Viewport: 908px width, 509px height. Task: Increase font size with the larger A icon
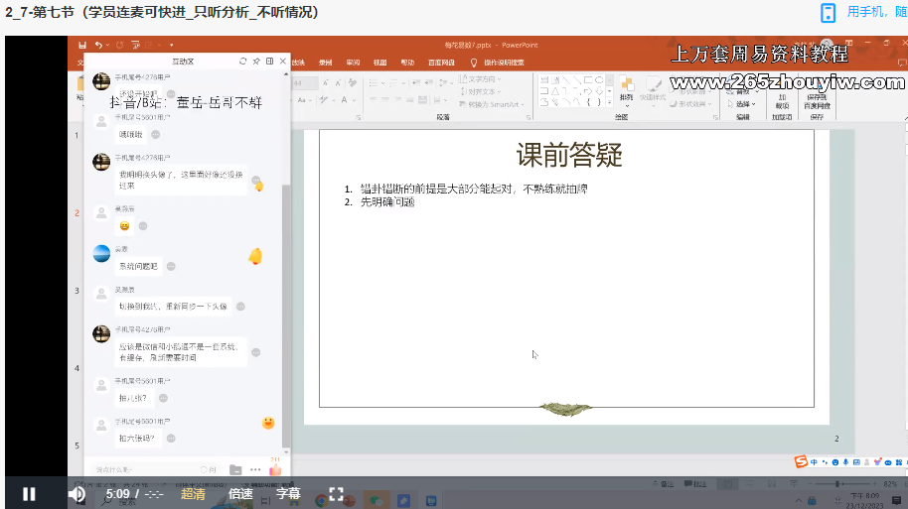point(326,83)
